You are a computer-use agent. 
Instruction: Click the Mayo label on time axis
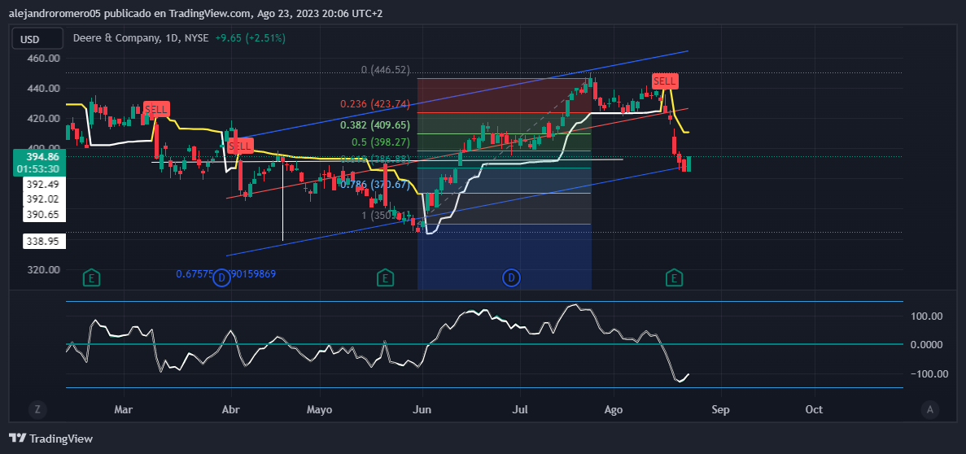click(x=319, y=409)
